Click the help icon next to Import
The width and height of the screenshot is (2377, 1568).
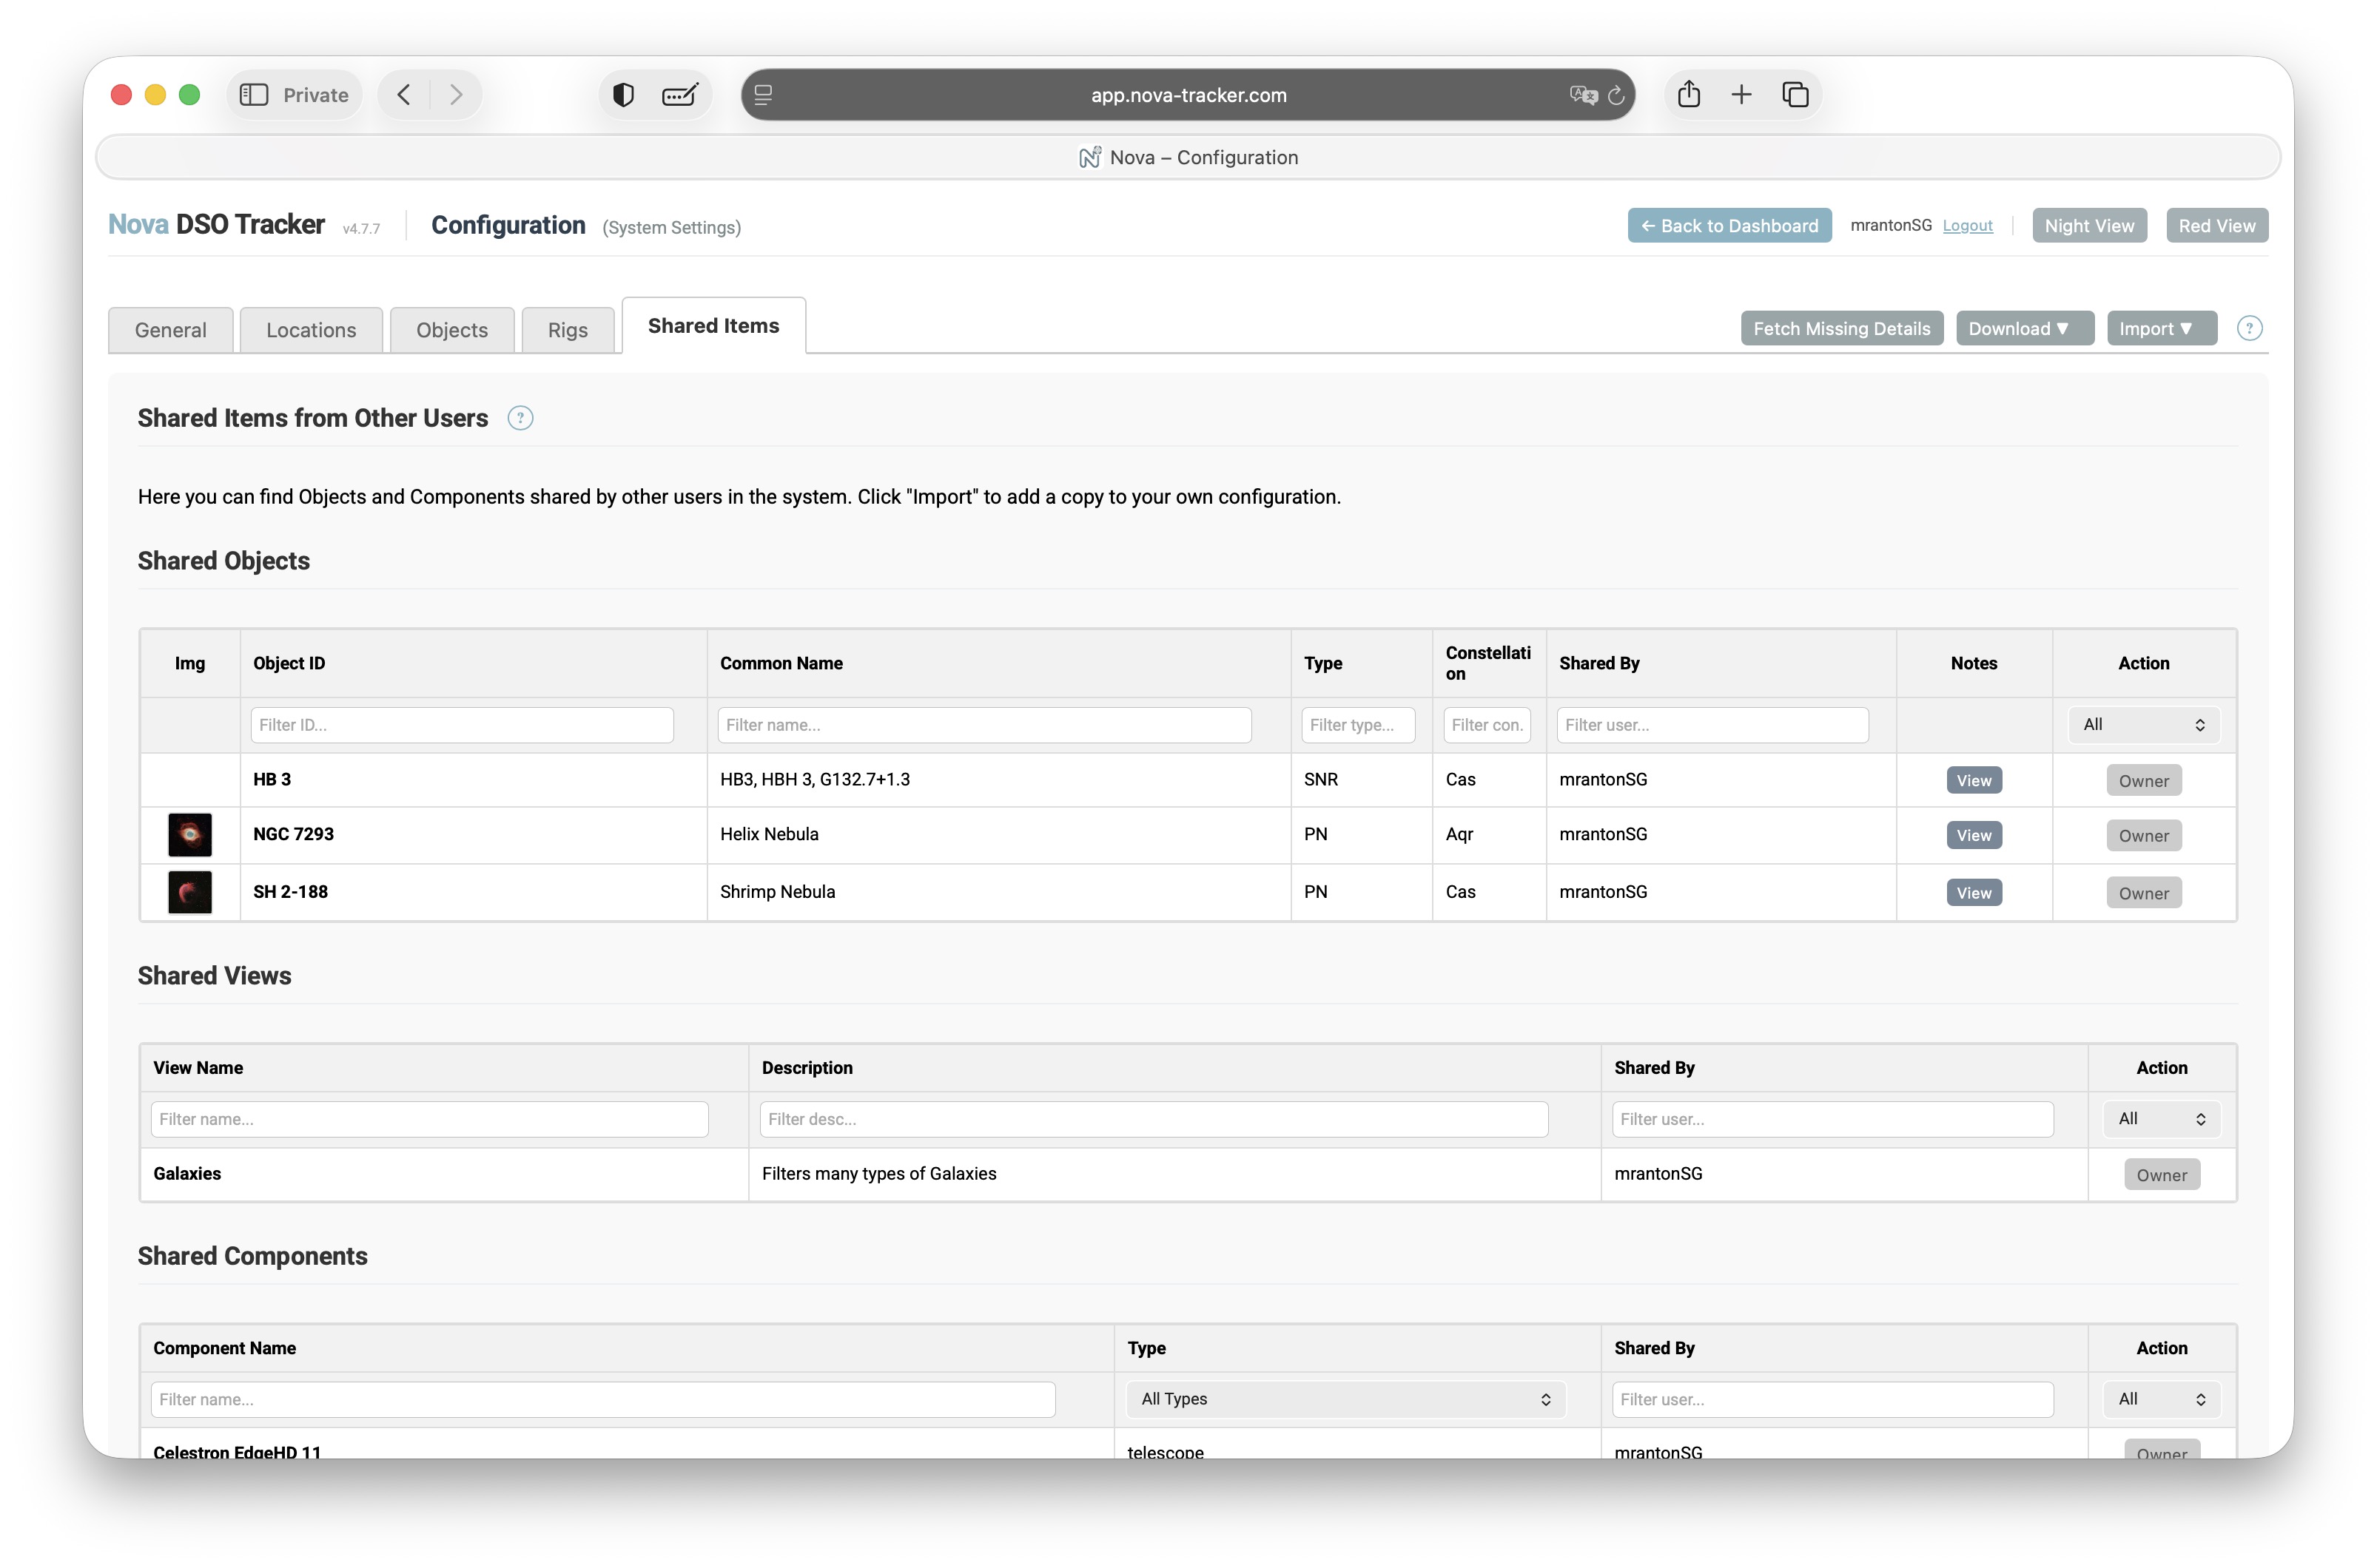pyautogui.click(x=2249, y=328)
